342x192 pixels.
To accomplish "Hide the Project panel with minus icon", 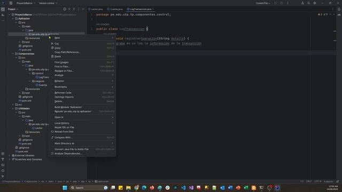I will coord(83,9).
